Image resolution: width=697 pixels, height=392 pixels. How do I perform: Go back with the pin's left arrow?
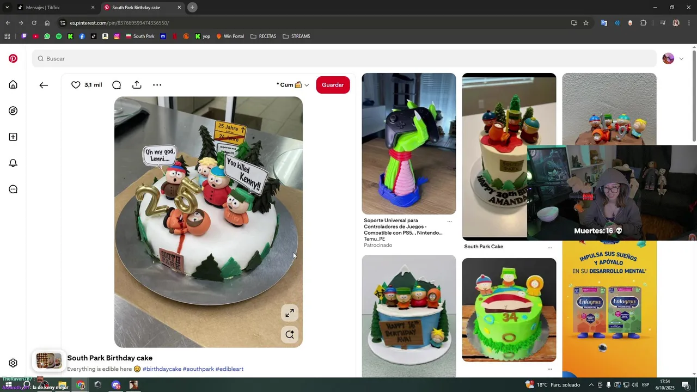(x=44, y=85)
